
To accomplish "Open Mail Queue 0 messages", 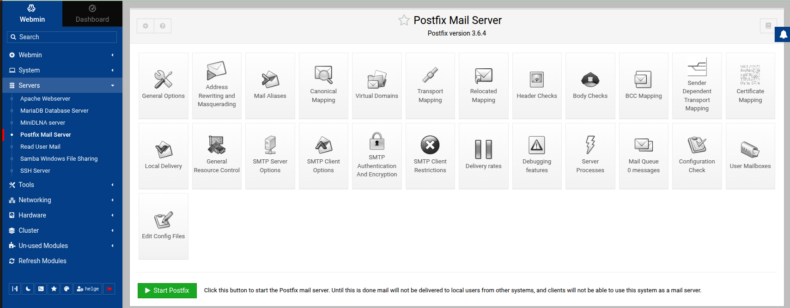I will tap(644, 156).
